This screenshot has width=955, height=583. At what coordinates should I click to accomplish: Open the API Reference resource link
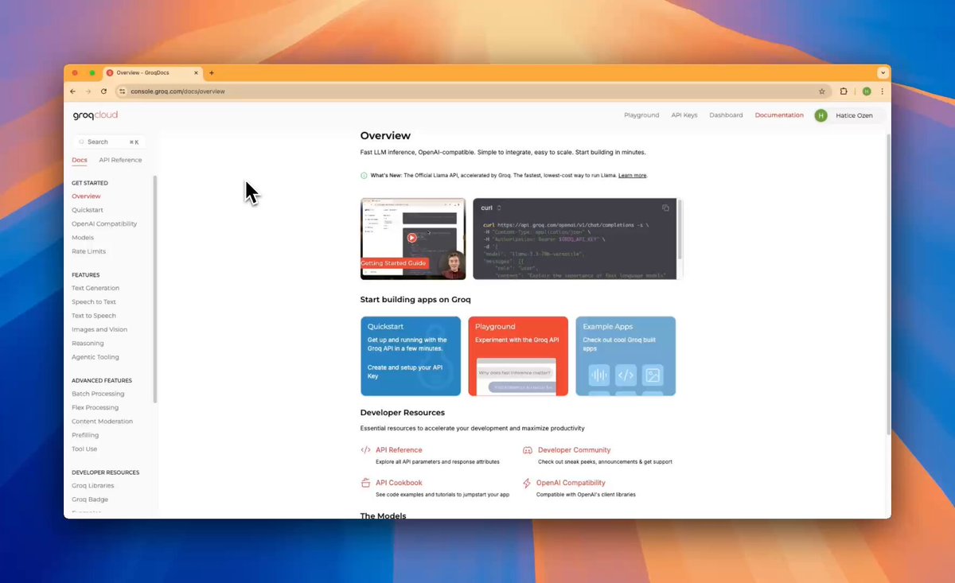[399, 449]
